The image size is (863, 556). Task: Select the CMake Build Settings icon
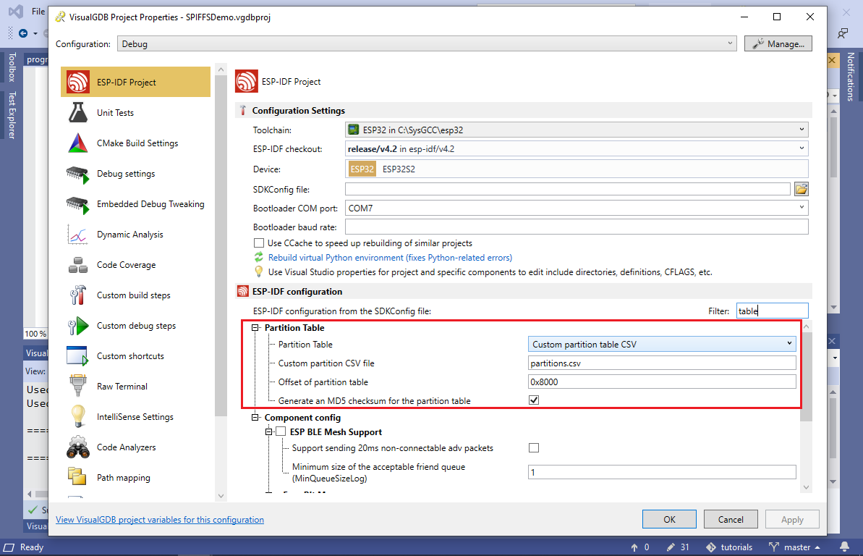78,143
